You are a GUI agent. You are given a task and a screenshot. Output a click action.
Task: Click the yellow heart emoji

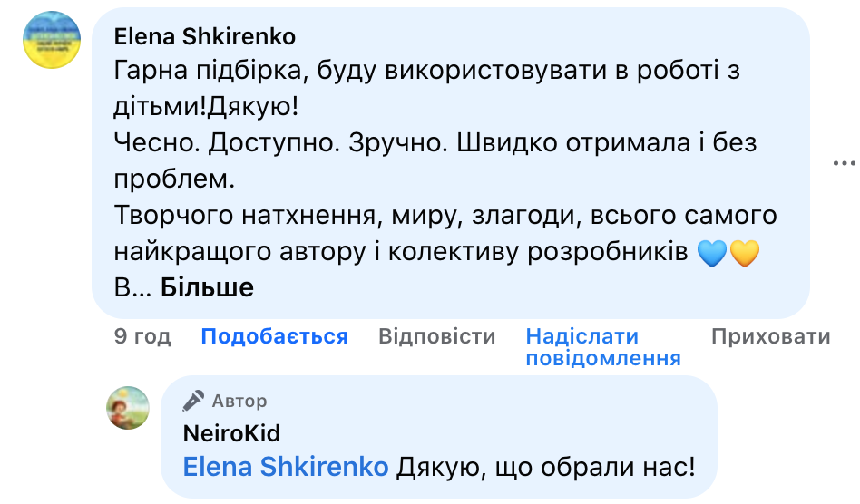pos(744,253)
